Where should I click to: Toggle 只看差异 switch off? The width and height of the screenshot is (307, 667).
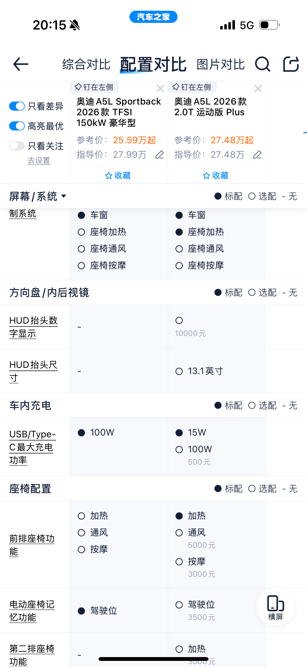[x=17, y=106]
